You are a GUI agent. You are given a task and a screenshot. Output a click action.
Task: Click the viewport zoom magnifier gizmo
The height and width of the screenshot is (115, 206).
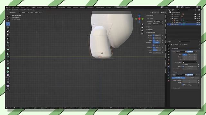click(x=142, y=24)
